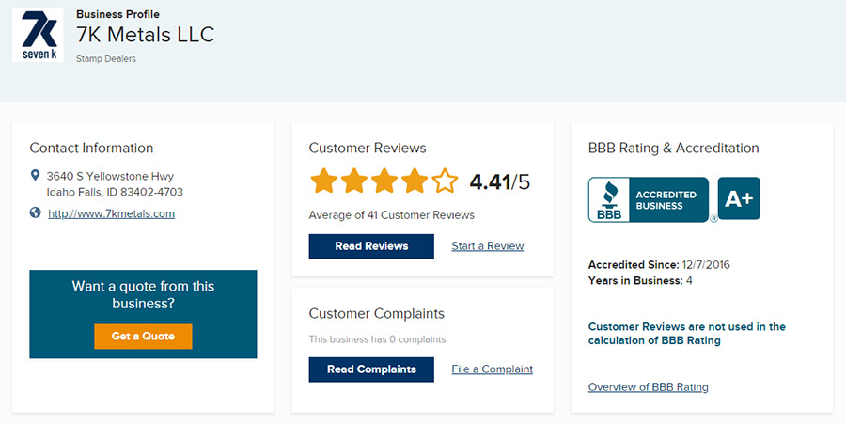Click the A+ rating badge
The image size is (846, 424).
coord(739,198)
